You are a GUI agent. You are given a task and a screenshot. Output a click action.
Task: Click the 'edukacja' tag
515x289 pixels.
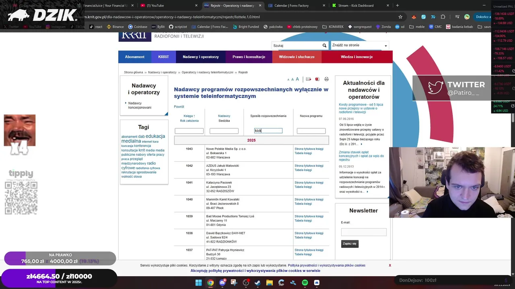[155, 136]
